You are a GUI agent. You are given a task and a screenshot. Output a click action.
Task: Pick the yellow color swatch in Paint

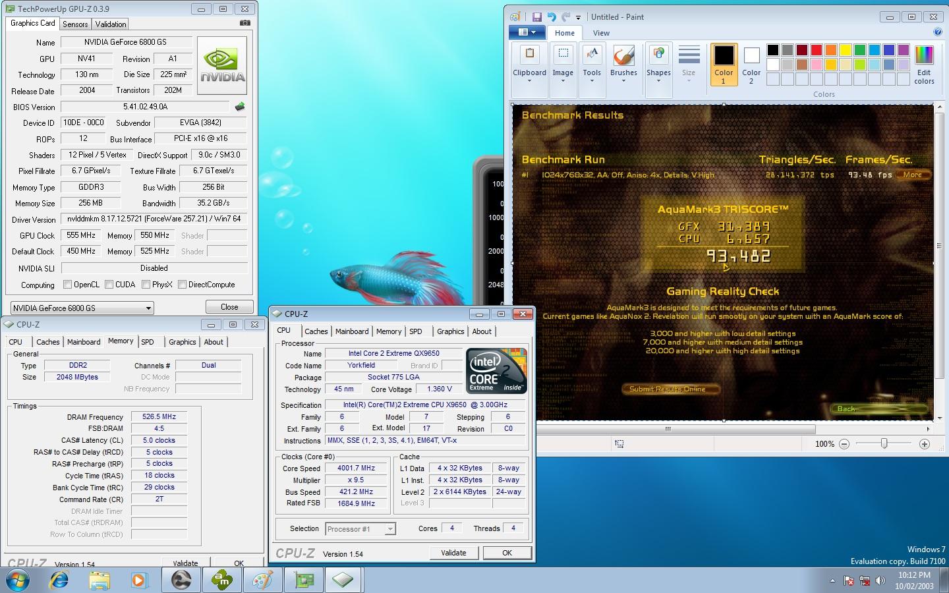[845, 50]
